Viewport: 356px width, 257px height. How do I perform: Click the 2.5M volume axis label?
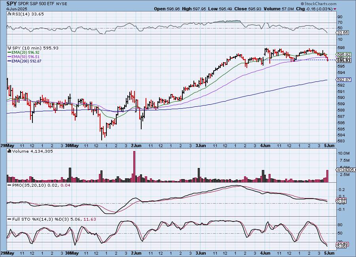pyautogui.click(x=345, y=175)
